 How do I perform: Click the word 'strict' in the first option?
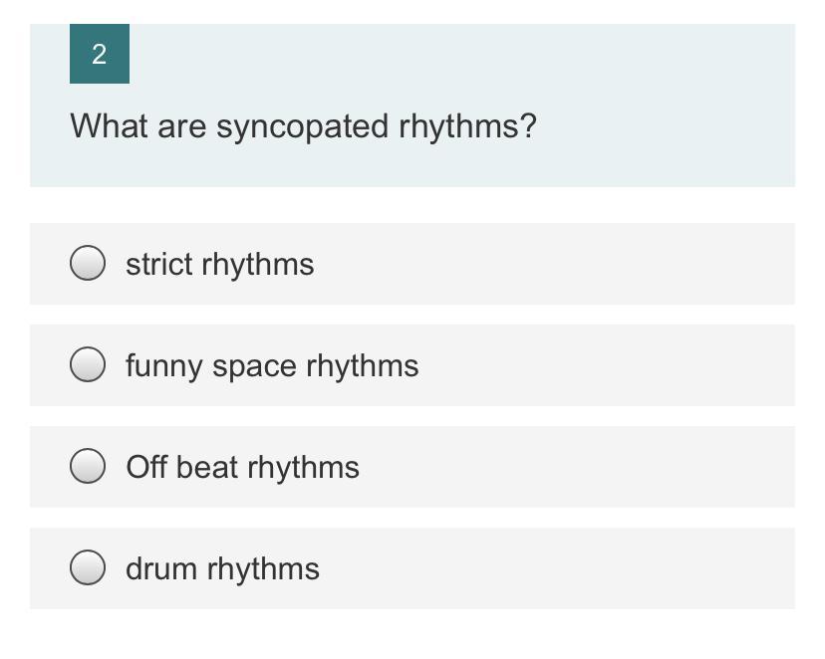[x=158, y=265]
